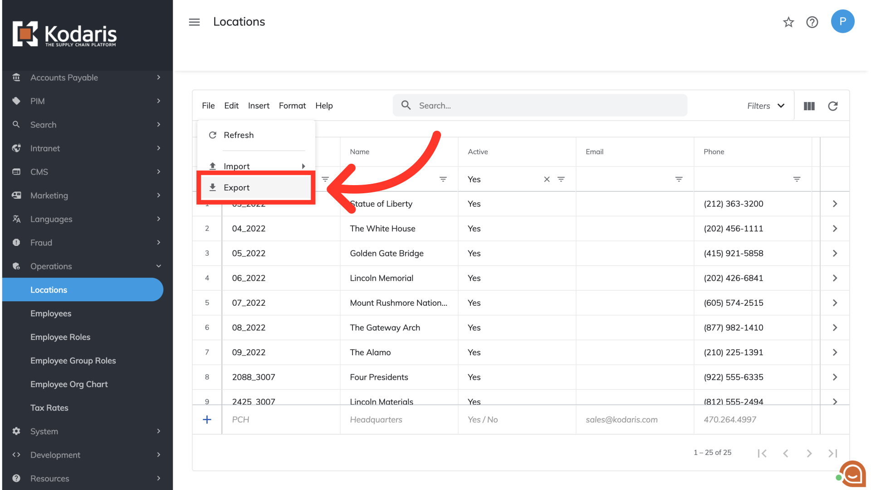Click the star favorite icon
The width and height of the screenshot is (871, 490).
788,22
